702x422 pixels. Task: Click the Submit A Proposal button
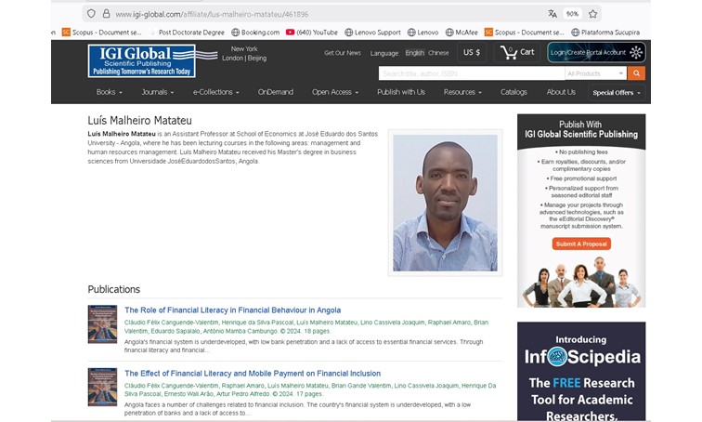[580, 244]
